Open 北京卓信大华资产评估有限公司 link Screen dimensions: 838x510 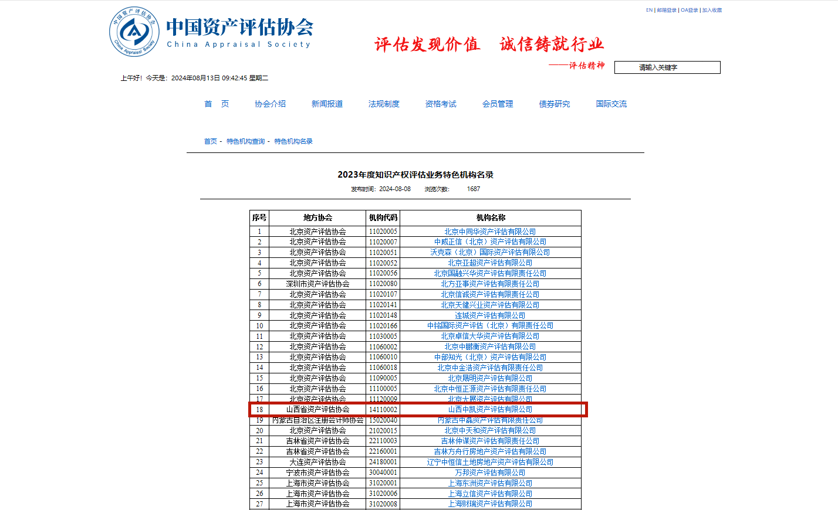pos(490,336)
